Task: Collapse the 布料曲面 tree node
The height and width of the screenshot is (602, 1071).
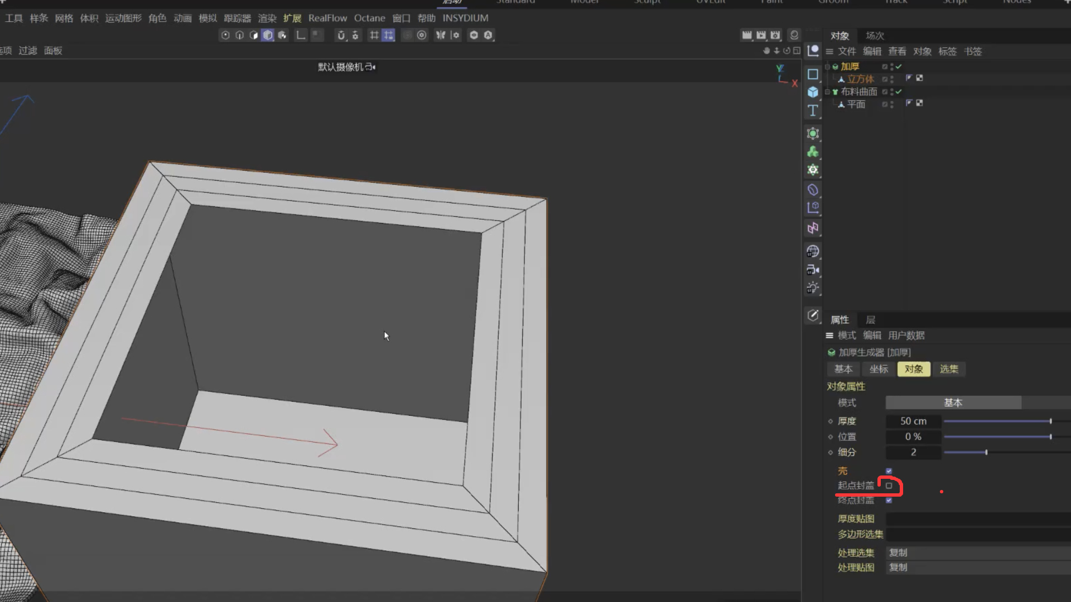Action: tap(827, 91)
